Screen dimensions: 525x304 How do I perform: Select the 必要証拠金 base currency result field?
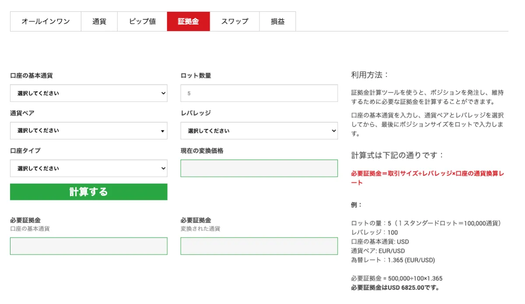point(88,246)
